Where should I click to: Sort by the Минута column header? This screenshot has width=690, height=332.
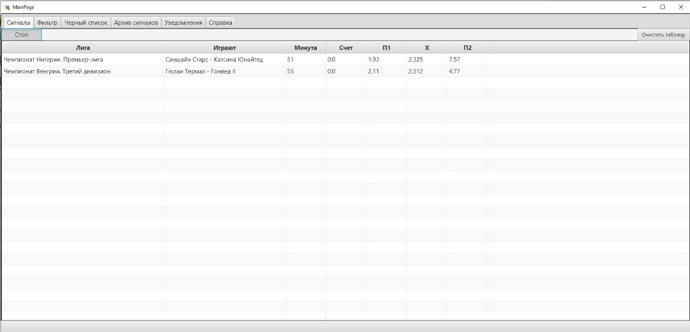[x=305, y=48]
